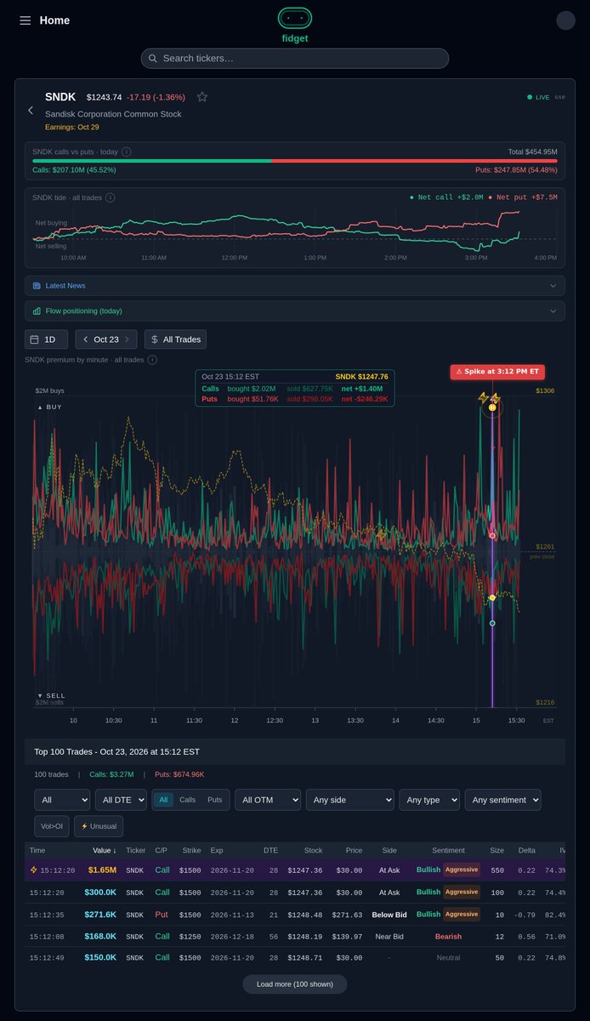Filter trades to Puts only
The height and width of the screenshot is (1021, 590).
pyautogui.click(x=215, y=800)
